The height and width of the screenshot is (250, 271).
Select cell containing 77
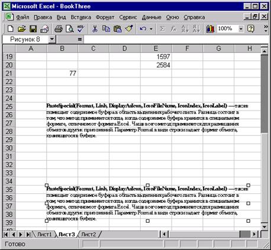[62, 73]
